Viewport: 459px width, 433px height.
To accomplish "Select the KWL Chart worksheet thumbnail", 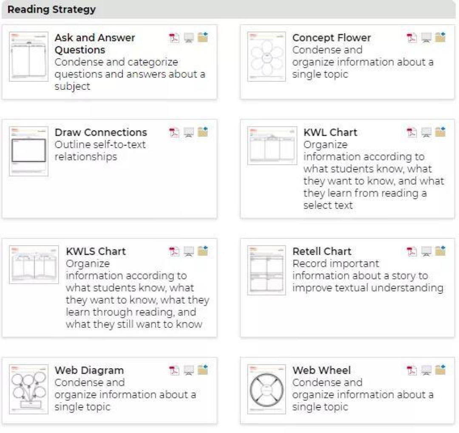I will 272,146.
